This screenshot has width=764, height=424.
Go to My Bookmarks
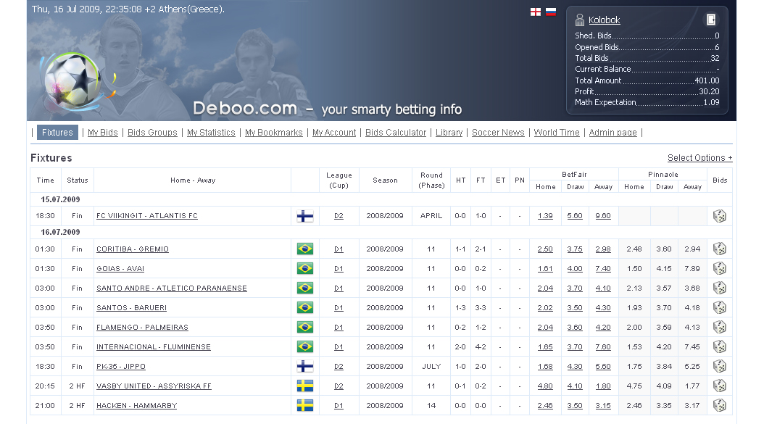(274, 133)
